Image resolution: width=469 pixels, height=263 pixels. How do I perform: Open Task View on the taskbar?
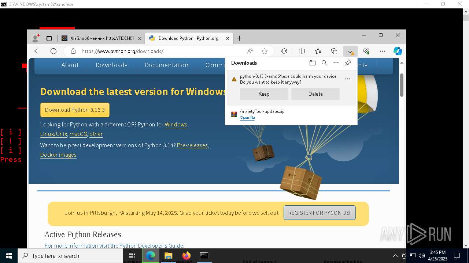[x=132, y=256]
